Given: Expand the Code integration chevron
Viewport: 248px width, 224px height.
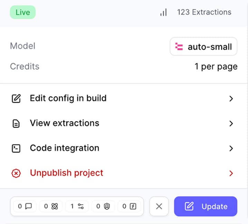Looking at the screenshot, I should pos(231,148).
